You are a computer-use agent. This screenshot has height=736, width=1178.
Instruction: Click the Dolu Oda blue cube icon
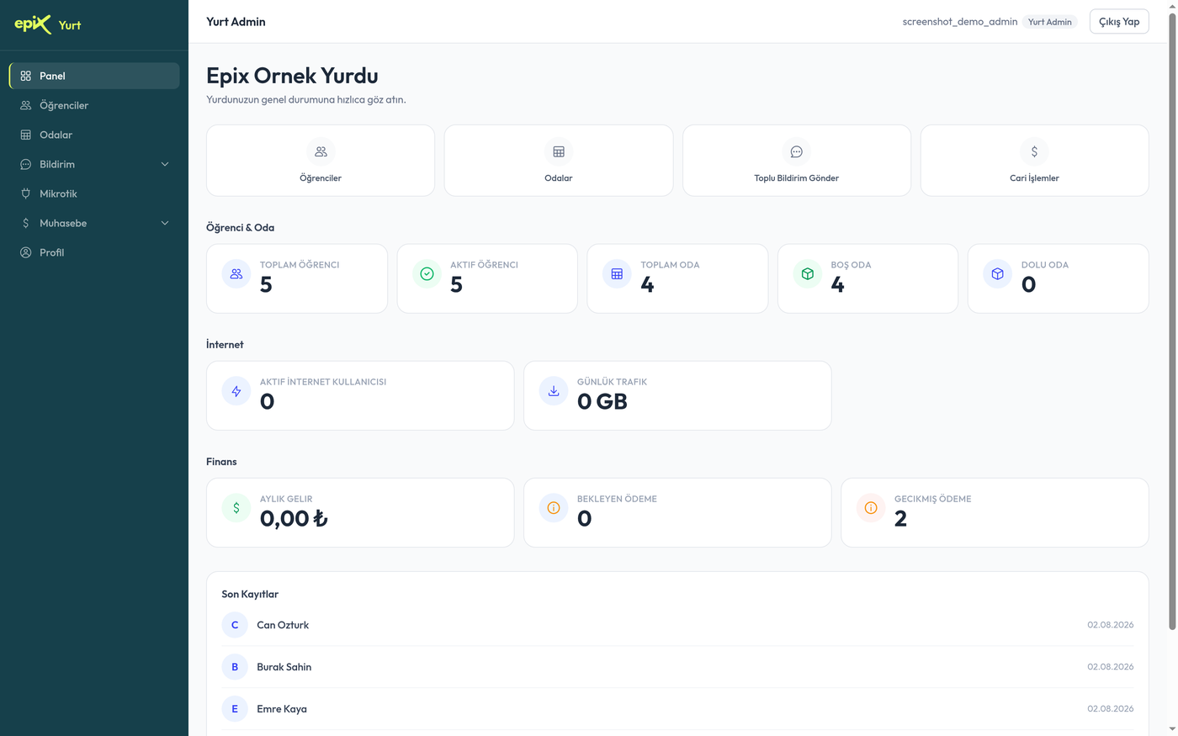click(x=998, y=274)
